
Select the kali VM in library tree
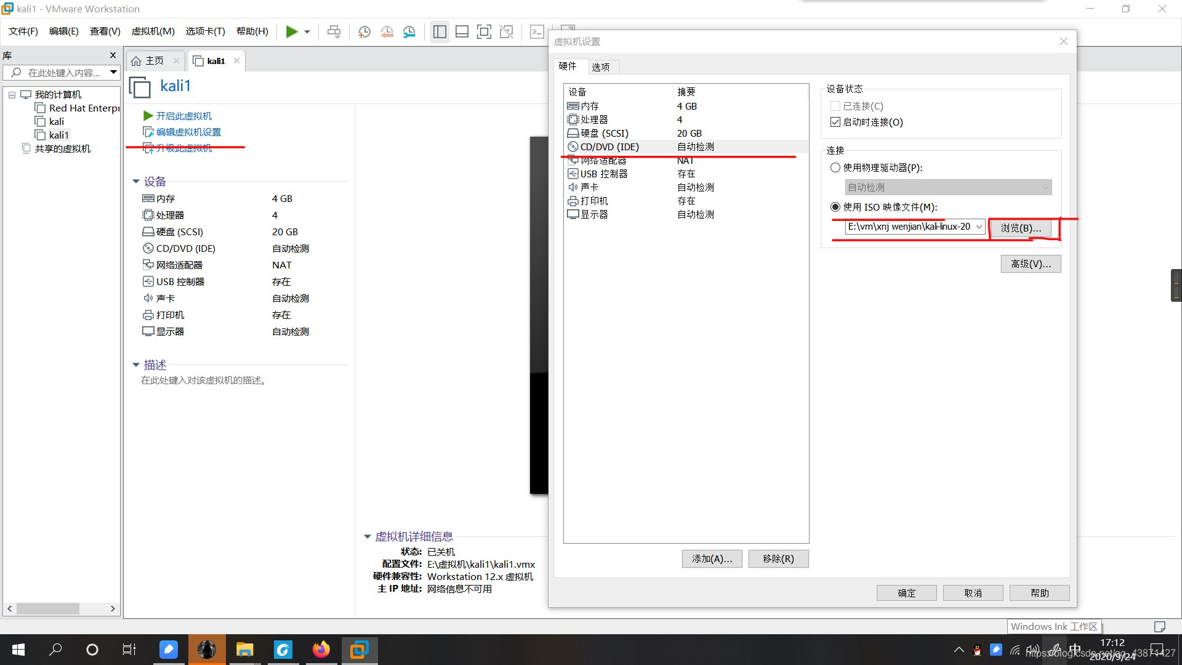point(50,122)
